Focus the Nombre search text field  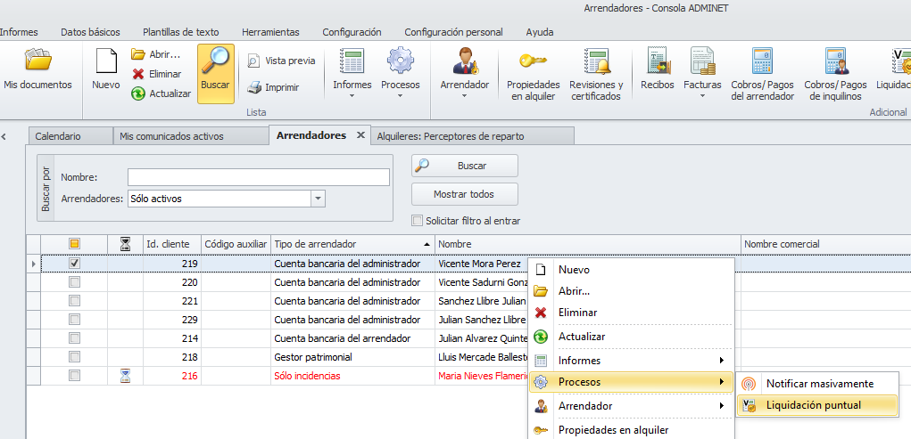[x=259, y=177]
